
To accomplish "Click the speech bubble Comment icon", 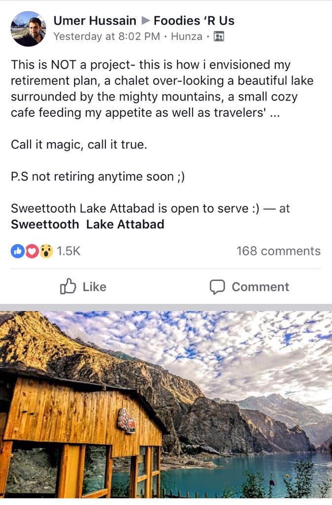I will click(217, 287).
